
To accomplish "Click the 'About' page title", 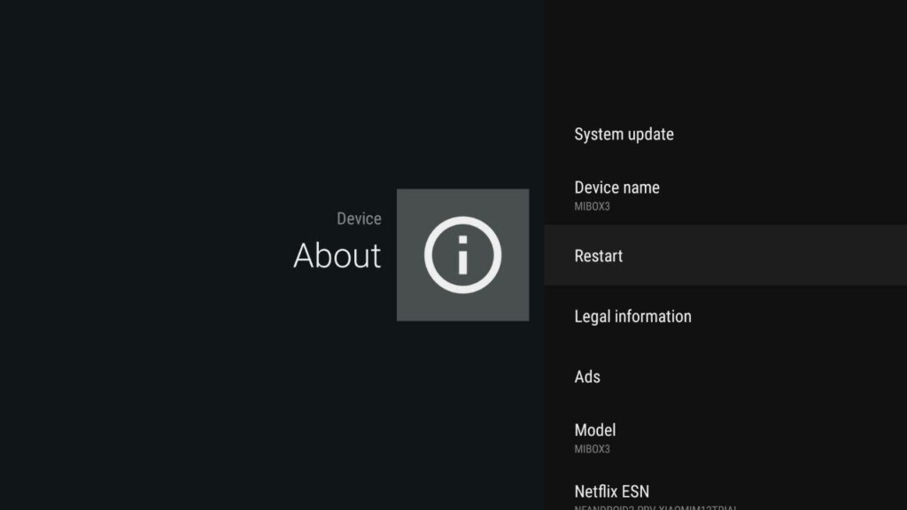I will [x=337, y=256].
